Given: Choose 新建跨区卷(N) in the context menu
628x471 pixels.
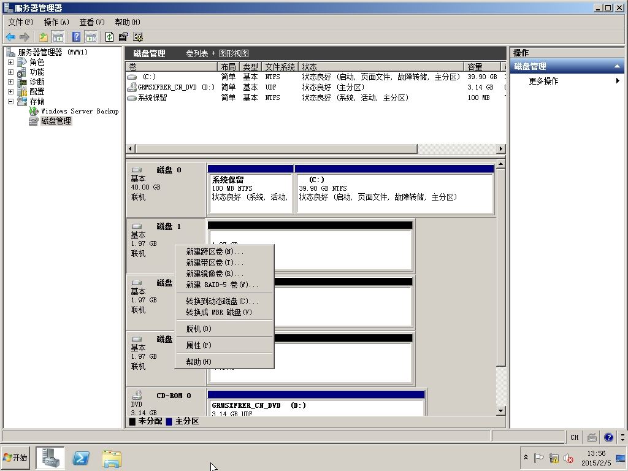Looking at the screenshot, I should tap(224, 251).
